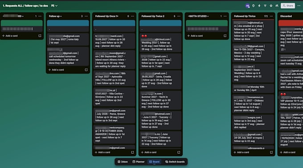Viewport: 303px width, 168px height.
Task: Create from template in Follow up list
Action: pos(86,70)
